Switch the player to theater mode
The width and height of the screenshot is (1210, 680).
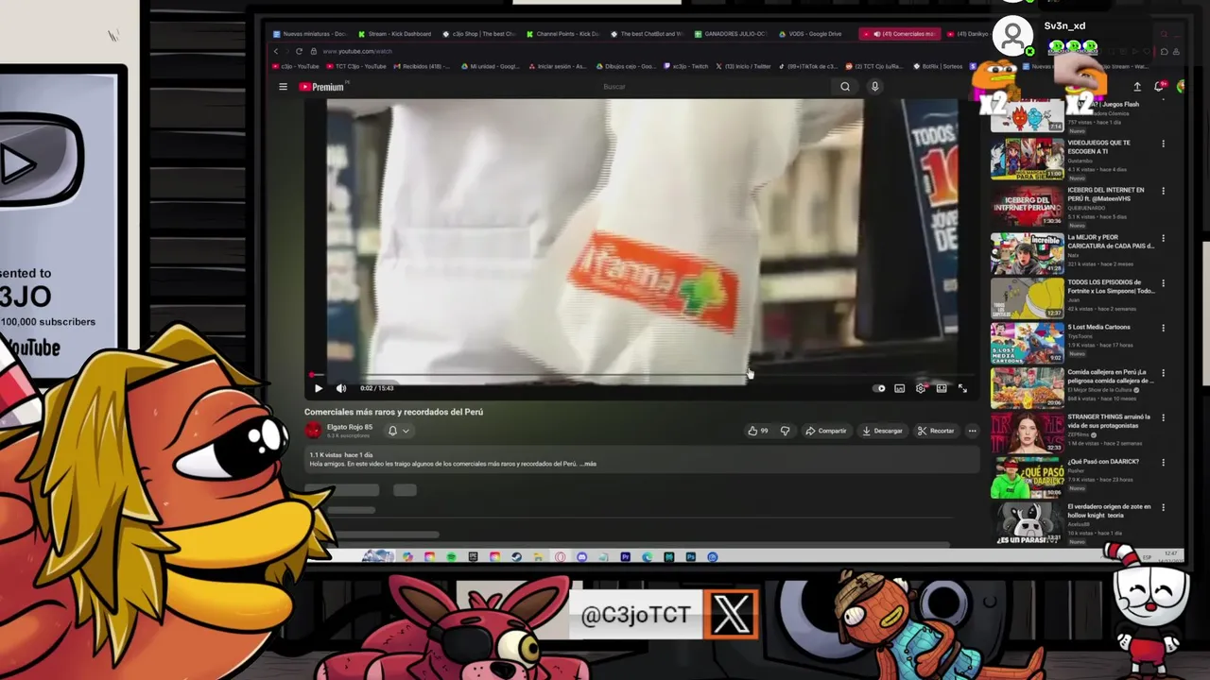point(942,388)
